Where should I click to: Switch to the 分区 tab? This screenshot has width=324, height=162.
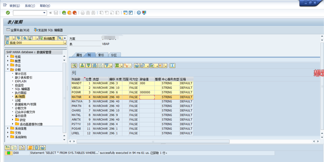(114, 55)
